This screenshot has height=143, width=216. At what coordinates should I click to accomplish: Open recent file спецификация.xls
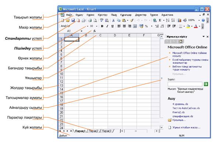click(x=183, y=116)
